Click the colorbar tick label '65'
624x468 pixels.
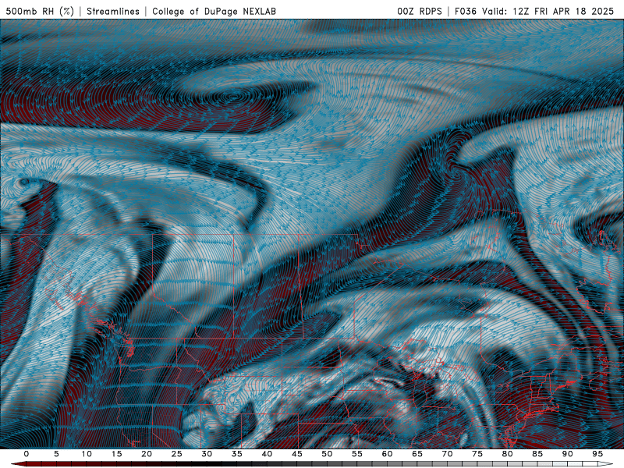(417, 454)
